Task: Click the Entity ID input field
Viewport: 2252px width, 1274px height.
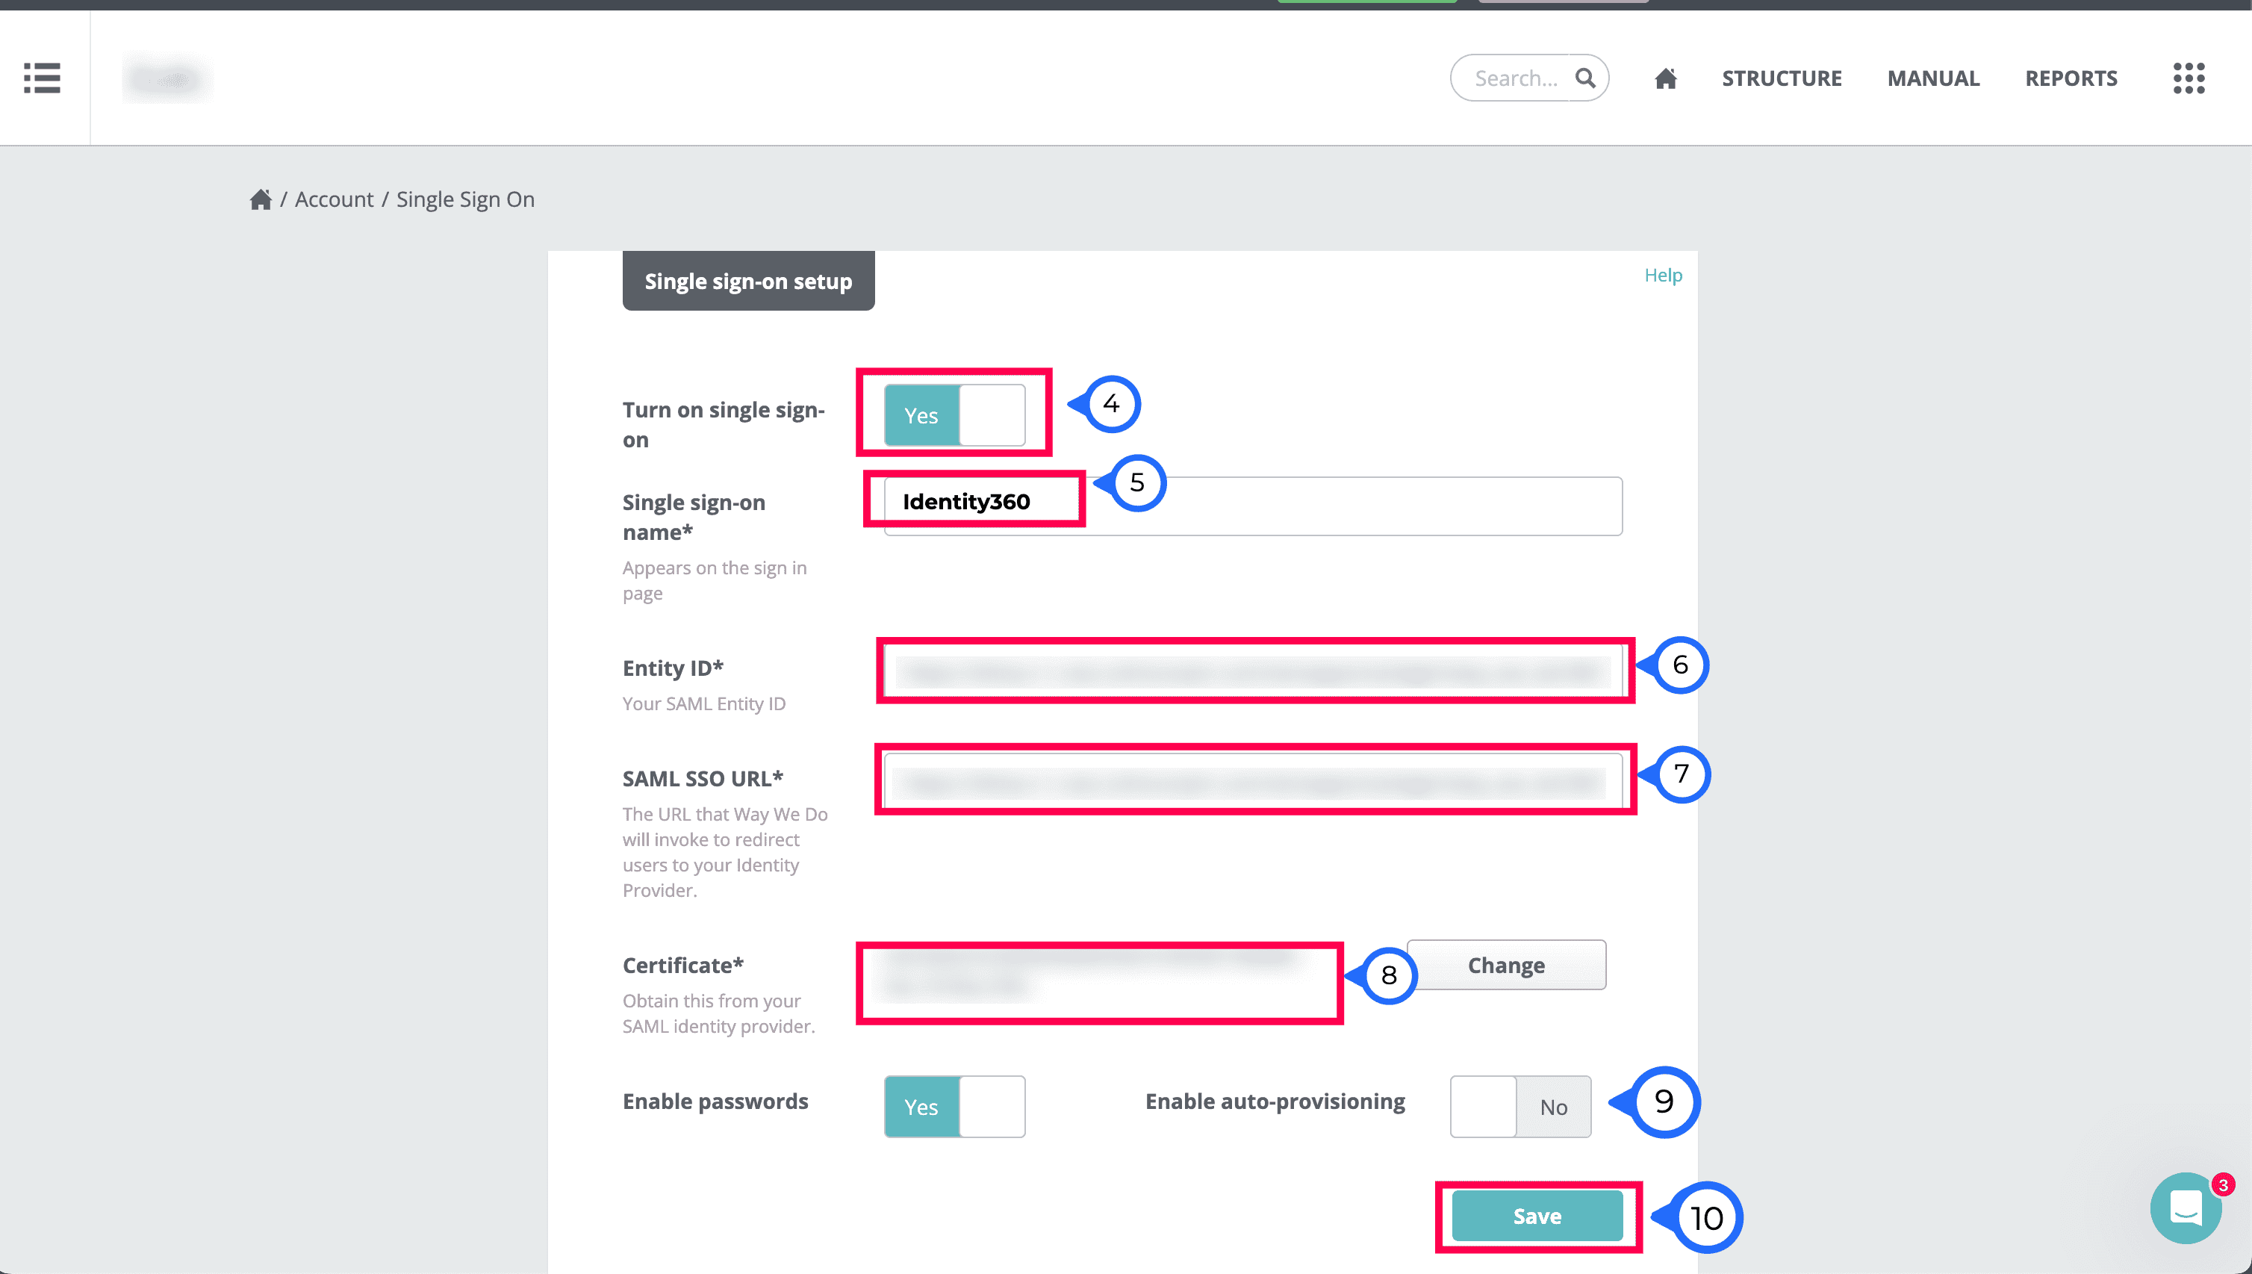Action: (x=1253, y=671)
